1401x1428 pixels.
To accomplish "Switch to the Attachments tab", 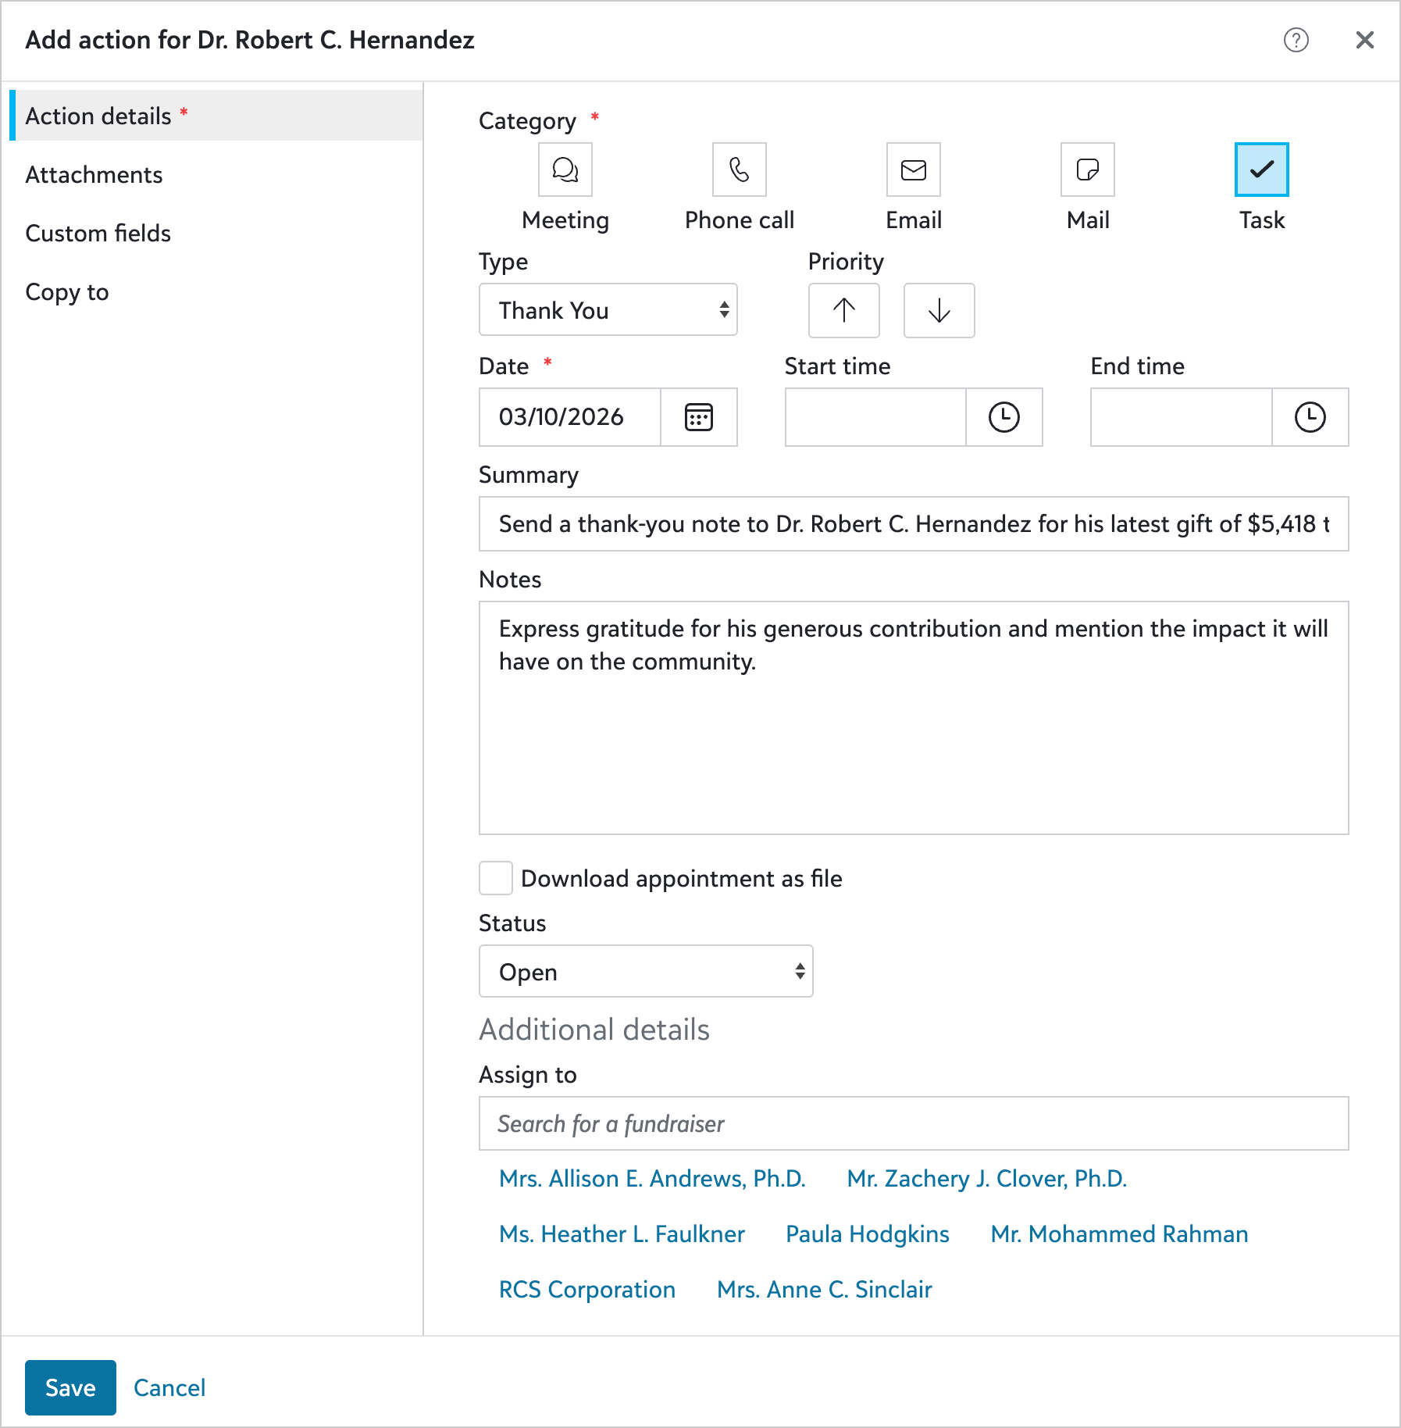I will coord(94,175).
